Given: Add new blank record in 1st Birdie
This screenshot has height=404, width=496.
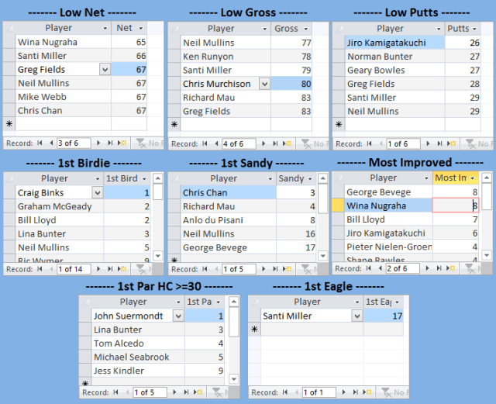Looking at the screenshot, I should click(121, 269).
